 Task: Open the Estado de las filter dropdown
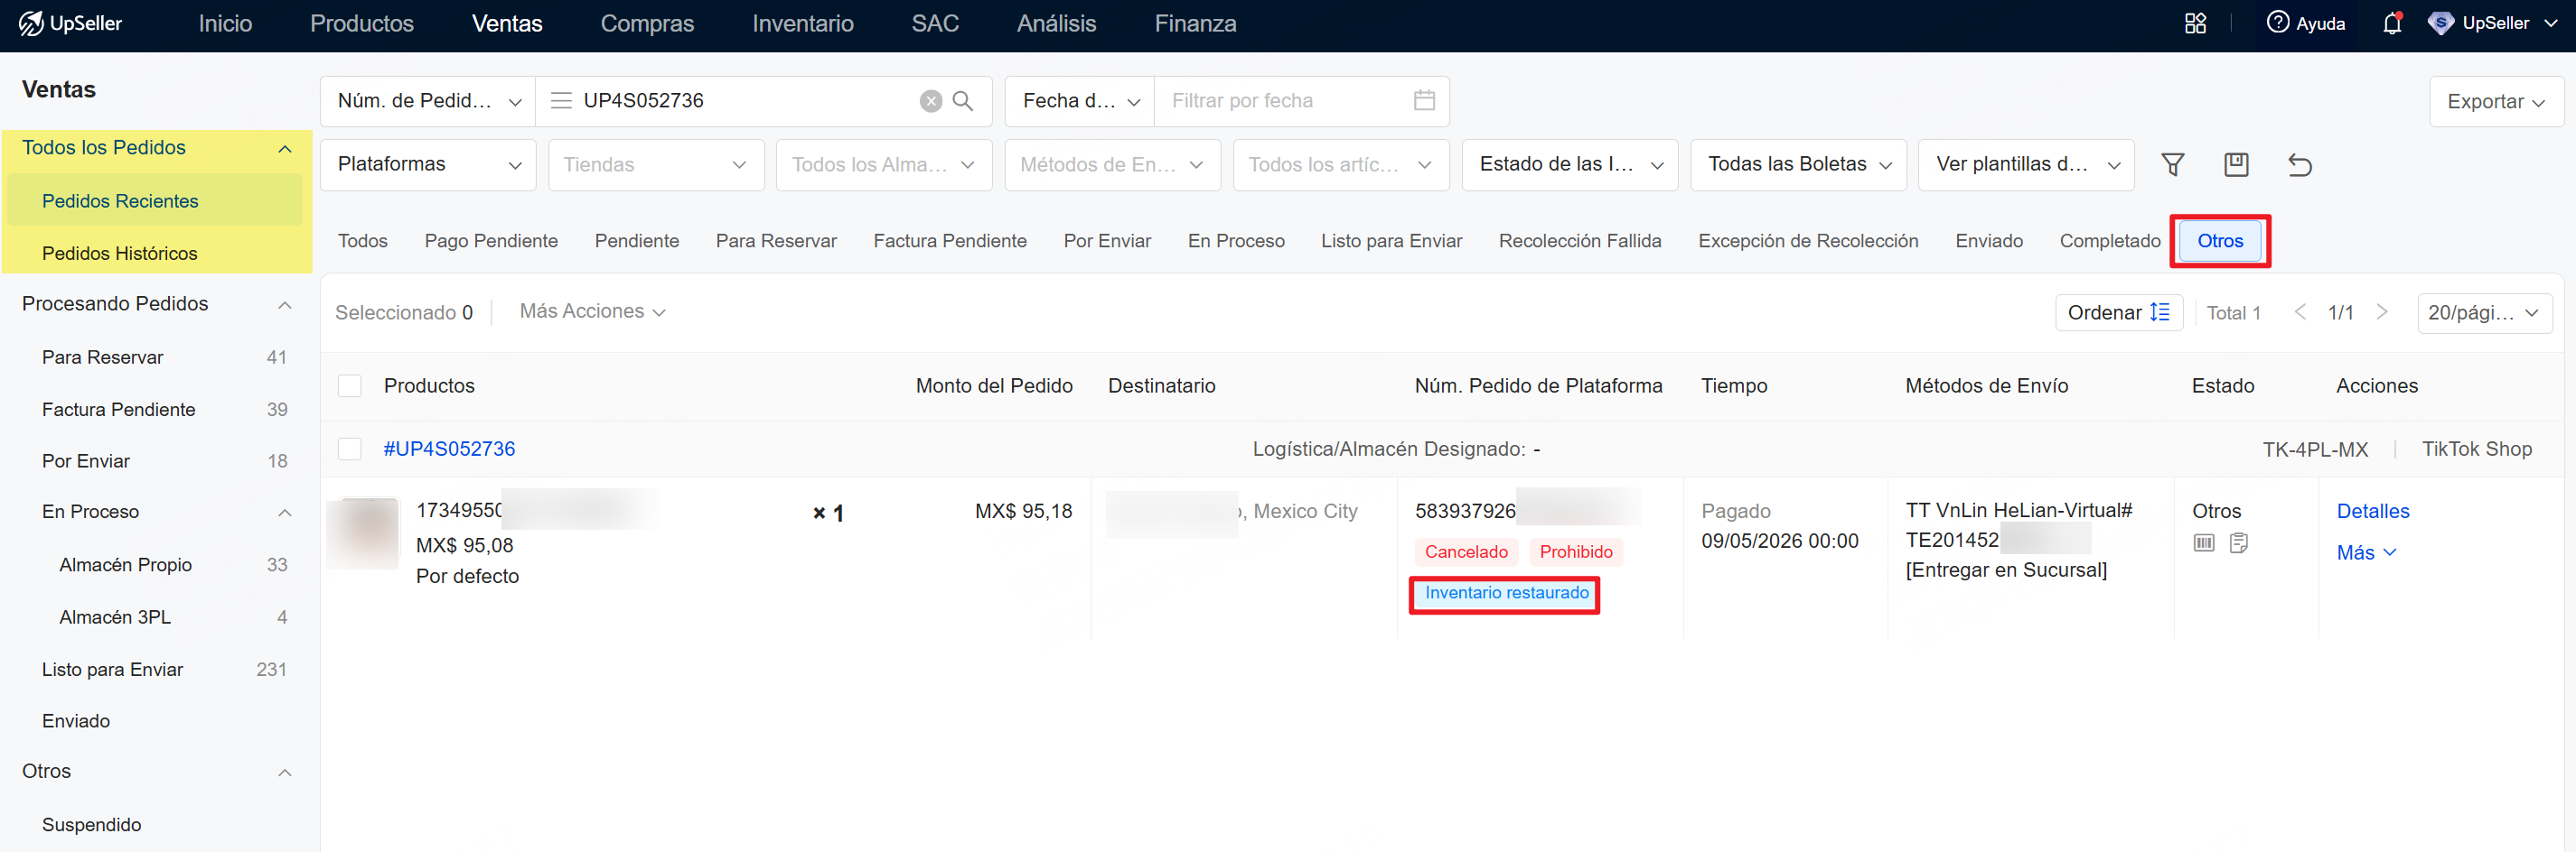(1569, 165)
